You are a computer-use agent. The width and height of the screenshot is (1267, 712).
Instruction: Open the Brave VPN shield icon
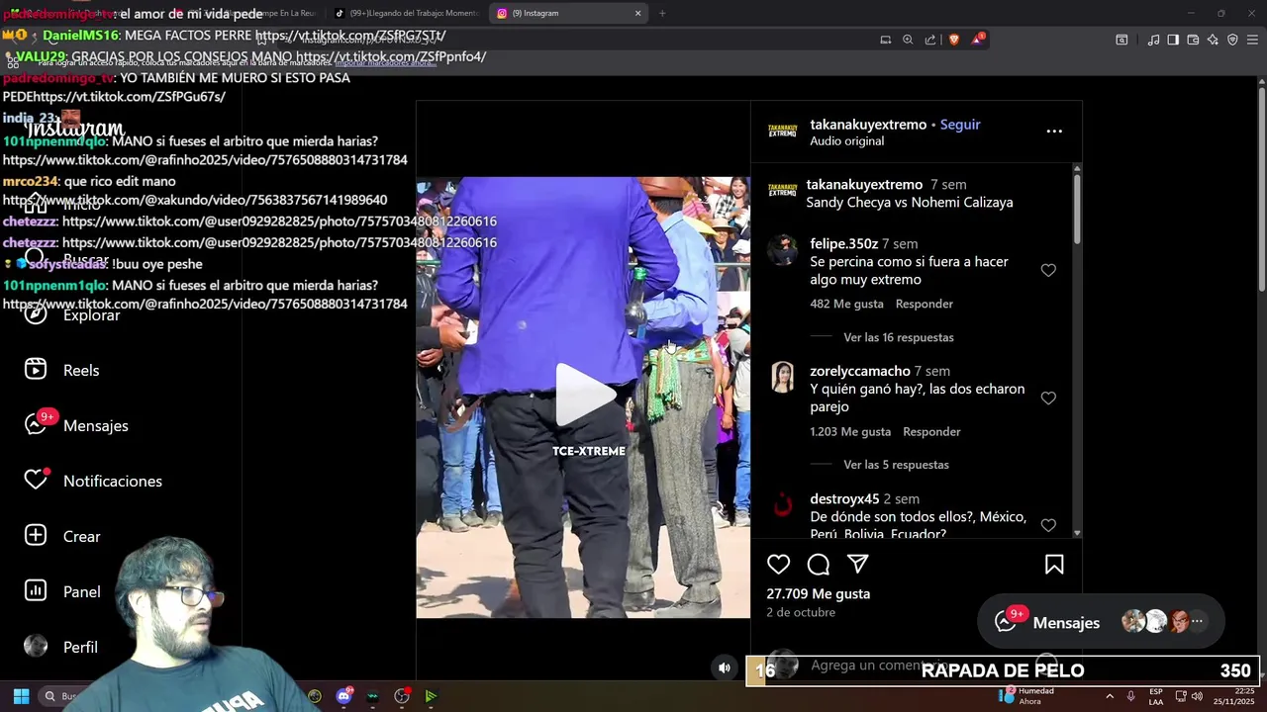[1232, 40]
